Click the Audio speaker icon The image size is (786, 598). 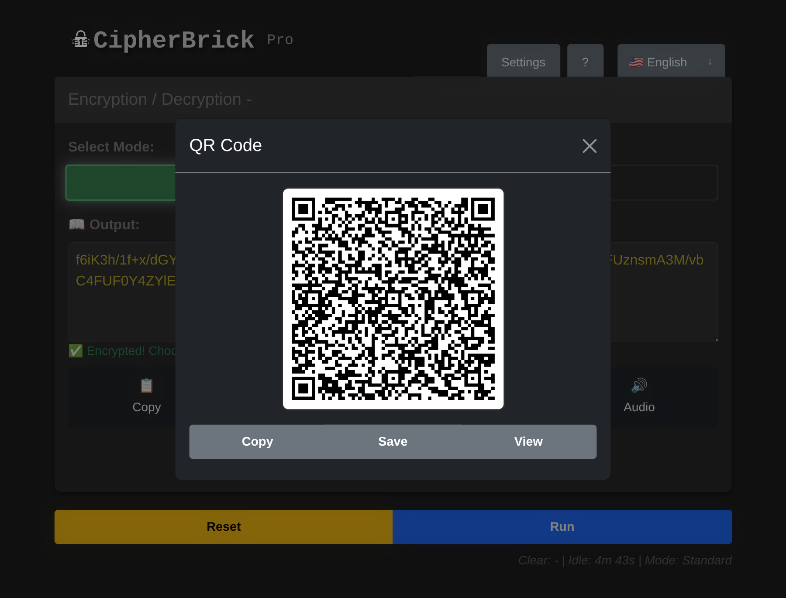[x=639, y=385]
